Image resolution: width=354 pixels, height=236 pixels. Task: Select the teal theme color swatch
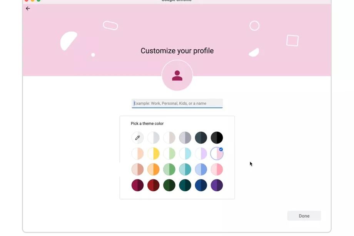185,169
